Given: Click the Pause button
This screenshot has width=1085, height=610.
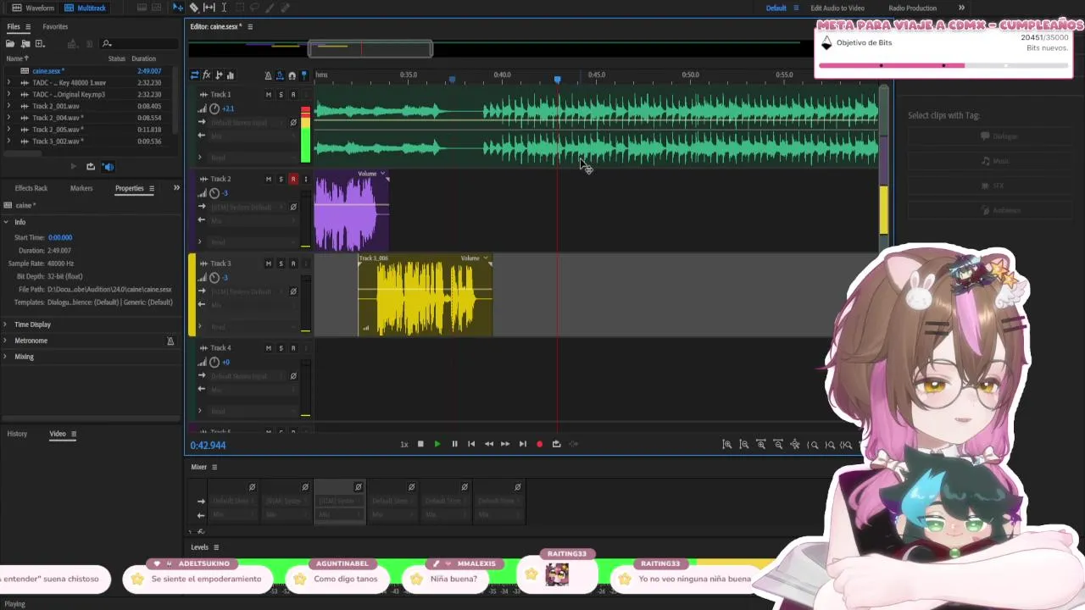Looking at the screenshot, I should 454,444.
